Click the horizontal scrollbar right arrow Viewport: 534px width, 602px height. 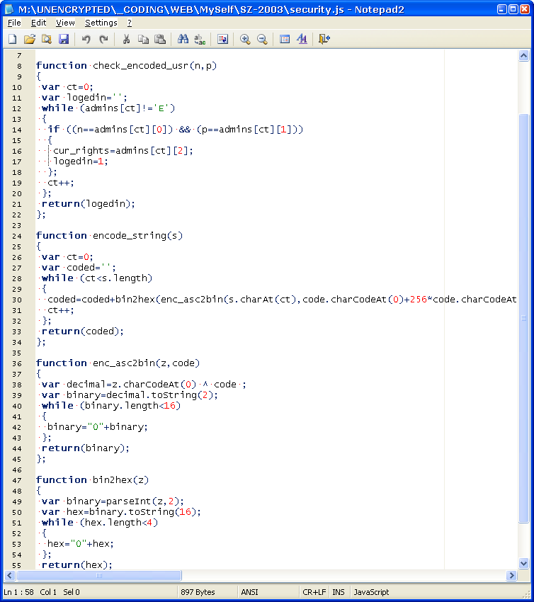coord(511,576)
